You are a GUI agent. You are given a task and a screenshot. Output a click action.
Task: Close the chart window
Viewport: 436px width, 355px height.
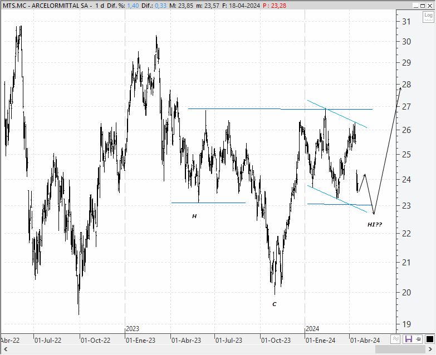click(x=430, y=6)
